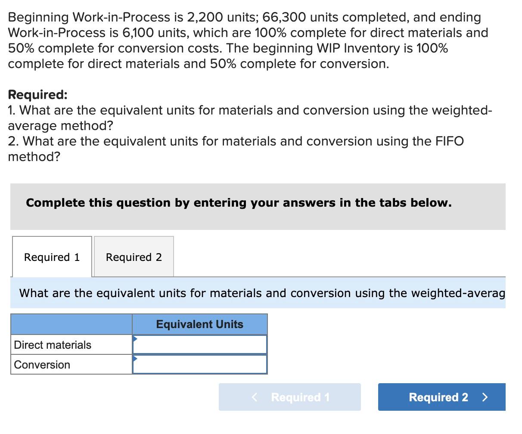Click the blue triangle marker beside Conversion field
522x434 pixels.
pos(135,358)
